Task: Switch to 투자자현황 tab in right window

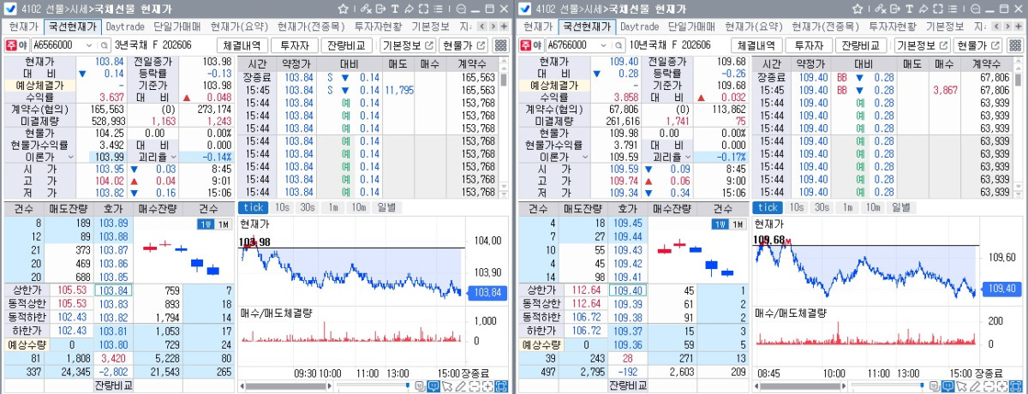Action: 893,27
